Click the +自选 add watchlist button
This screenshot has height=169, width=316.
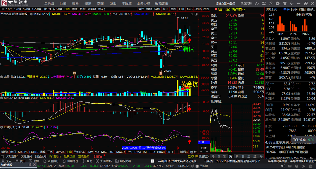point(198,9)
